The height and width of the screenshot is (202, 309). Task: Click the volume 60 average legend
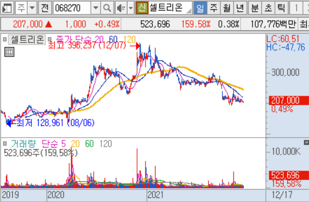pyautogui.click(x=89, y=144)
